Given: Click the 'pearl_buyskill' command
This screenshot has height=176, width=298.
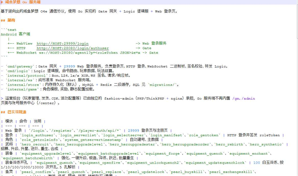Looking at the screenshot, I should (187, 172).
